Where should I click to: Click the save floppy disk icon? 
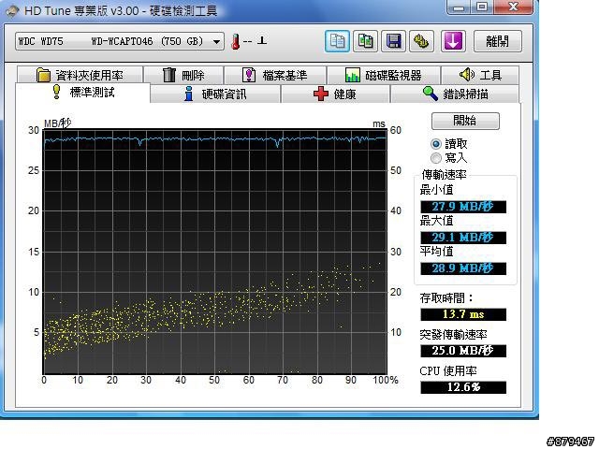pyautogui.click(x=394, y=41)
